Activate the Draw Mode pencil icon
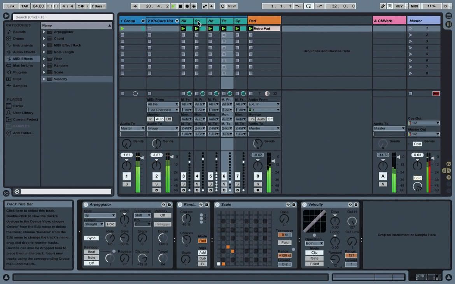 [x=383, y=6]
